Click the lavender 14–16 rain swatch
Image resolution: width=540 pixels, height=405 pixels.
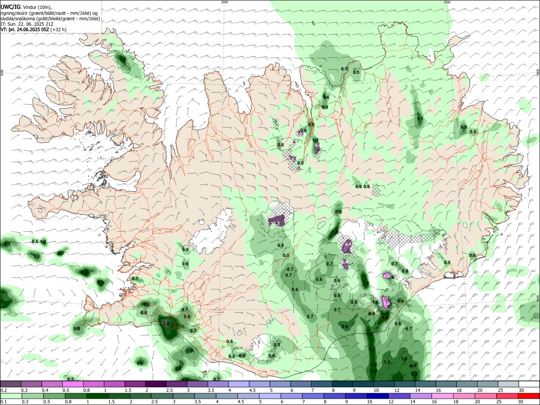click(421, 396)
